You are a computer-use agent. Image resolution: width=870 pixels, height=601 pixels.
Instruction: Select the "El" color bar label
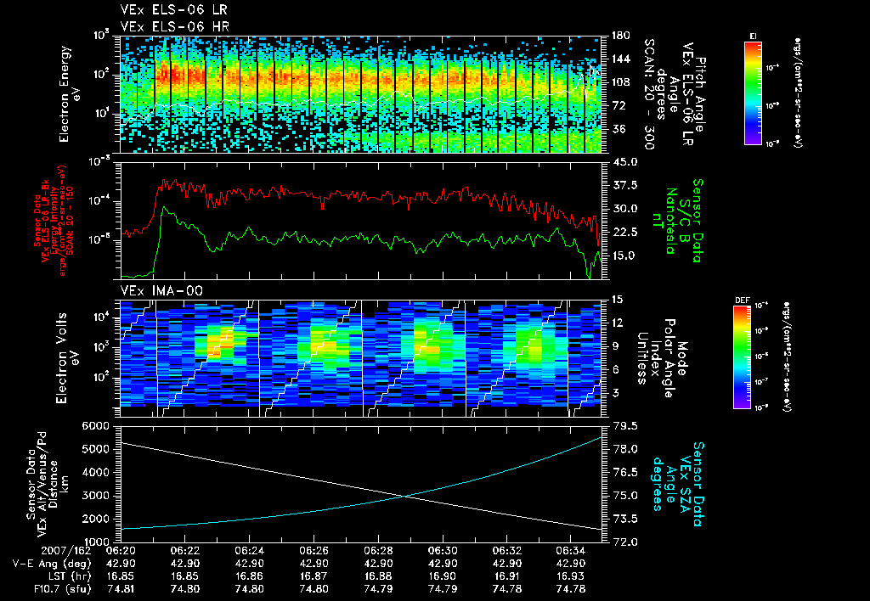753,37
